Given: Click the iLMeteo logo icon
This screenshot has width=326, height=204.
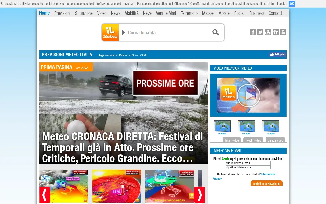Looking at the screenshot, I should click(110, 32).
